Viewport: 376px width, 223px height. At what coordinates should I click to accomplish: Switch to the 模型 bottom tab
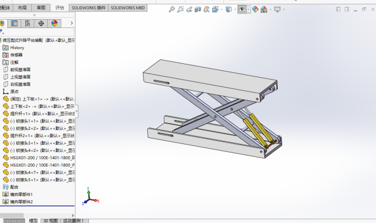(x=33, y=221)
